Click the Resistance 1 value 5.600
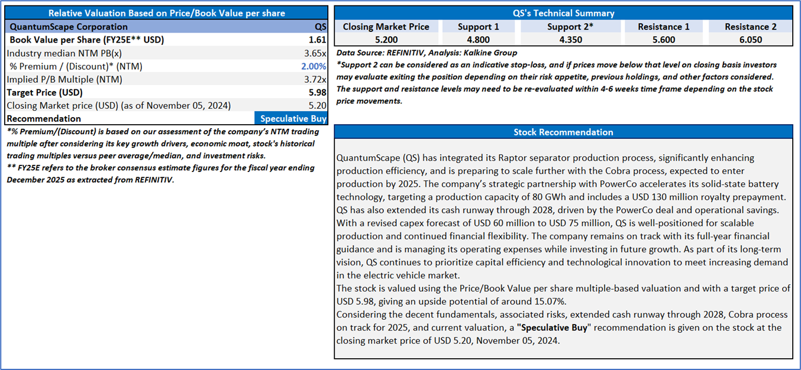Image resolution: width=801 pixels, height=370 pixels. coord(655,40)
